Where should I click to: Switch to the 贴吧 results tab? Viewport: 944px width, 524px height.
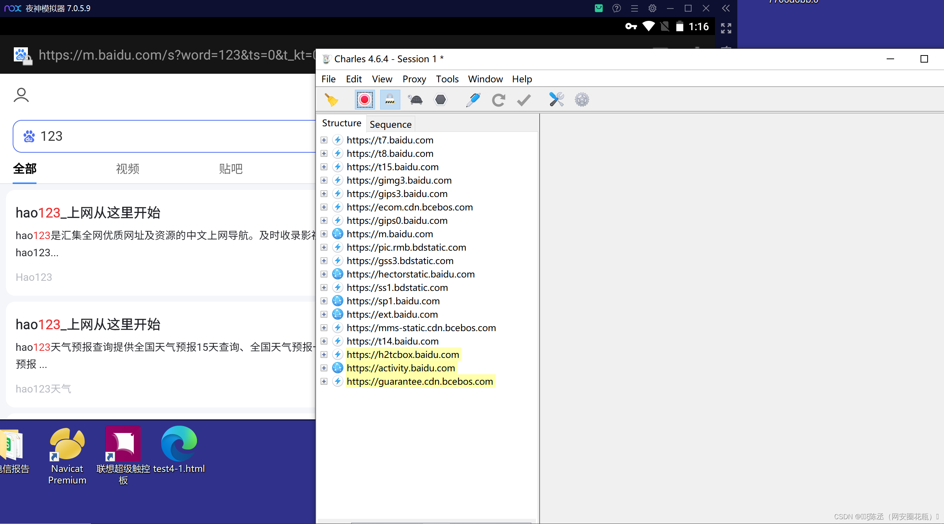[231, 169]
